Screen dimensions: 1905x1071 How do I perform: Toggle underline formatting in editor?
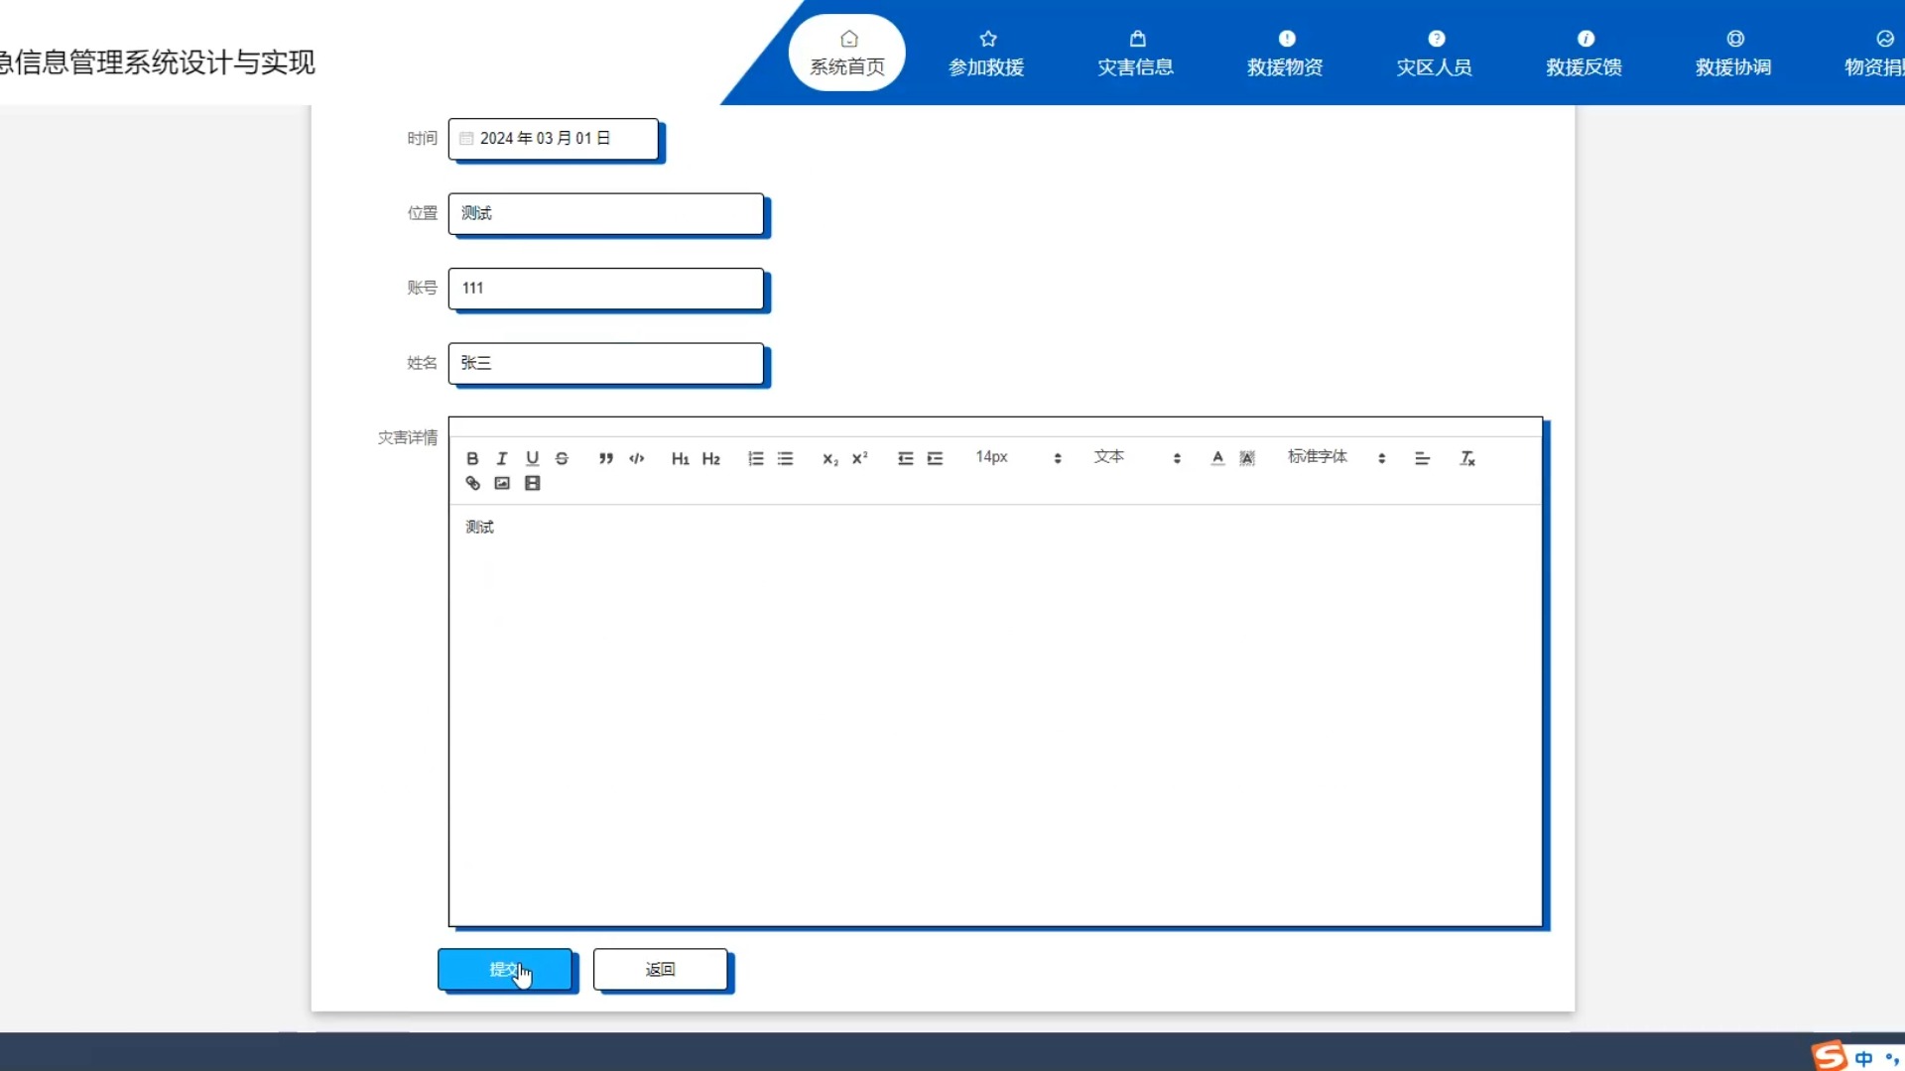coord(533,458)
